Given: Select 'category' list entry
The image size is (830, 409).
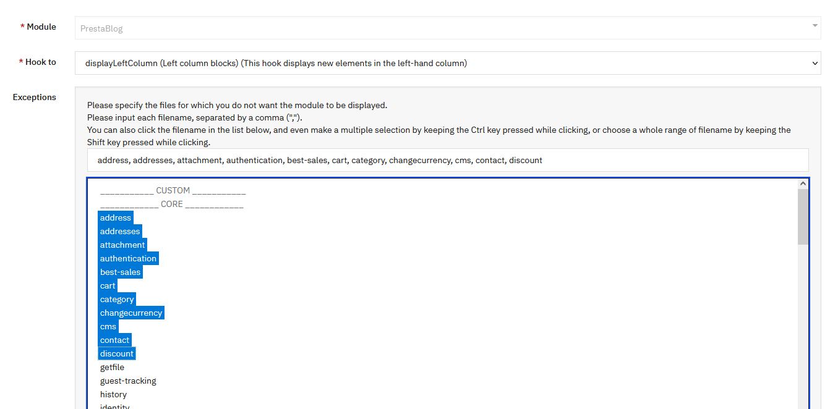Looking at the screenshot, I should 117,299.
